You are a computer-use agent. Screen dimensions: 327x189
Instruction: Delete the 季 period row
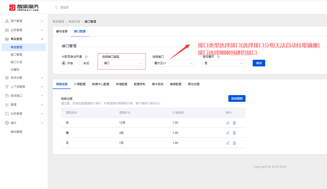[234, 133]
